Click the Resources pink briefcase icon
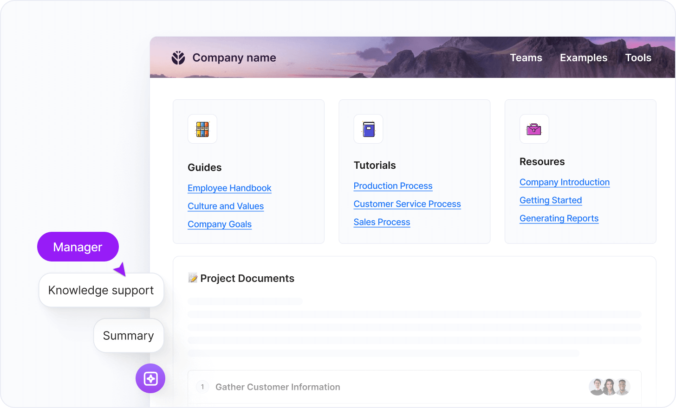Image resolution: width=676 pixels, height=408 pixels. [x=534, y=129]
